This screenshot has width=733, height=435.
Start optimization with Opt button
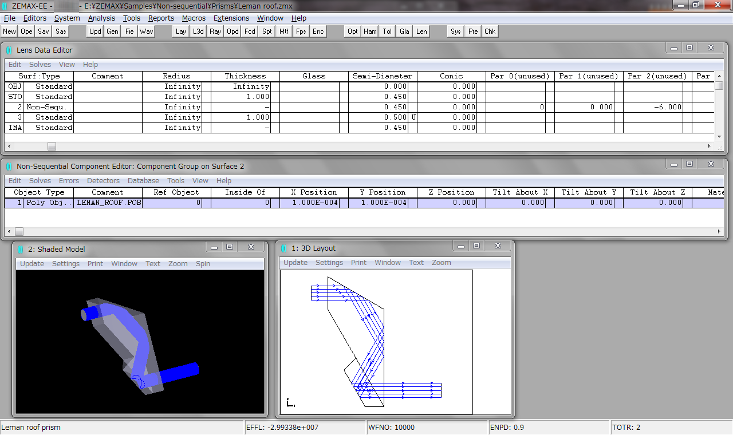point(353,31)
